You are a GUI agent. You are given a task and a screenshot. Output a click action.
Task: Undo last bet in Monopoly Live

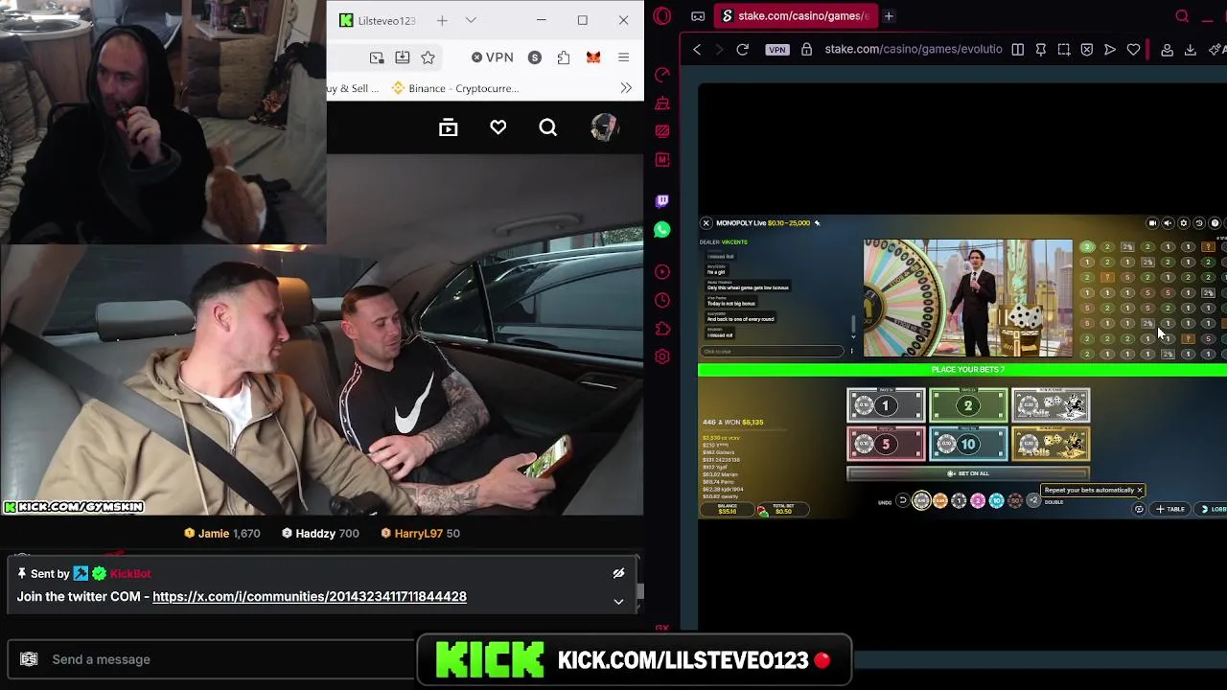click(902, 500)
